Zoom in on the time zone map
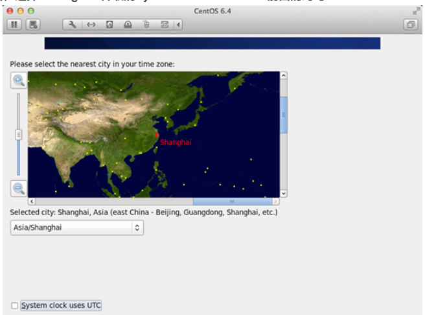The image size is (425, 315). pyautogui.click(x=19, y=80)
